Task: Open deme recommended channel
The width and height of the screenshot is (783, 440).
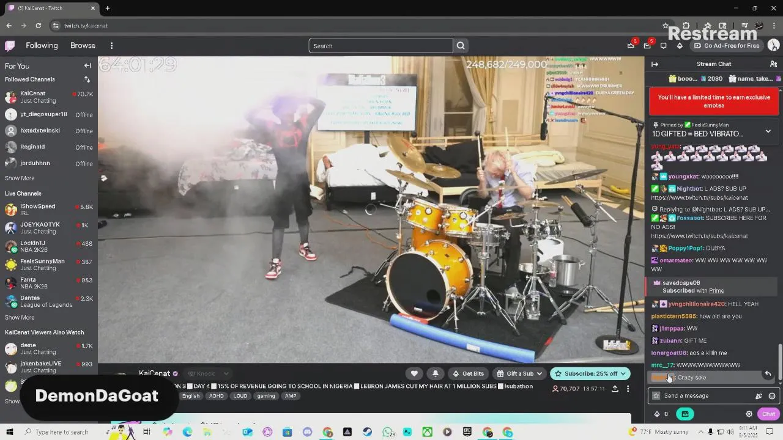Action: click(49, 348)
